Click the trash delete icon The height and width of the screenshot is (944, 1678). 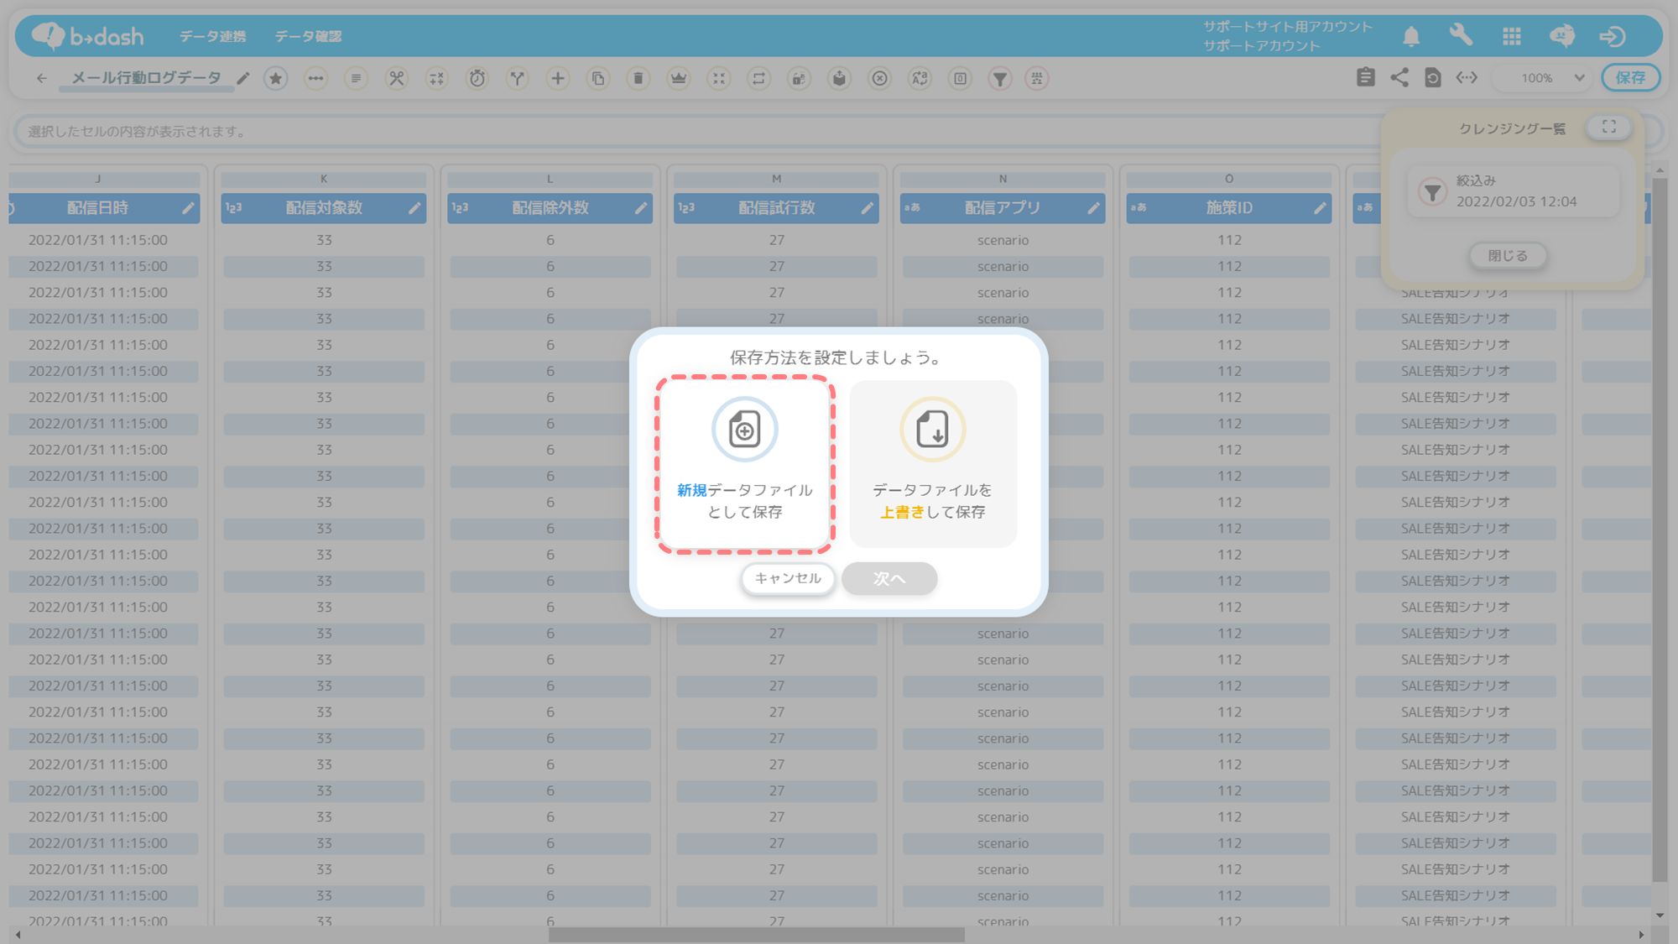638,78
